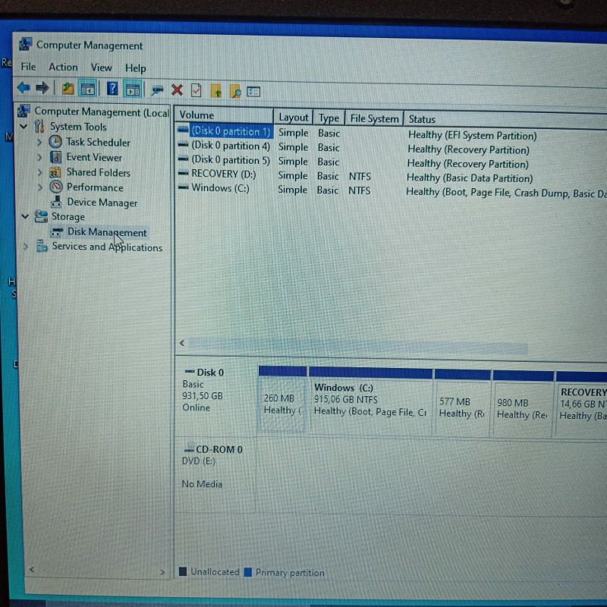Toggle the console tree show/hide icon
The image size is (607, 607).
click(x=88, y=89)
